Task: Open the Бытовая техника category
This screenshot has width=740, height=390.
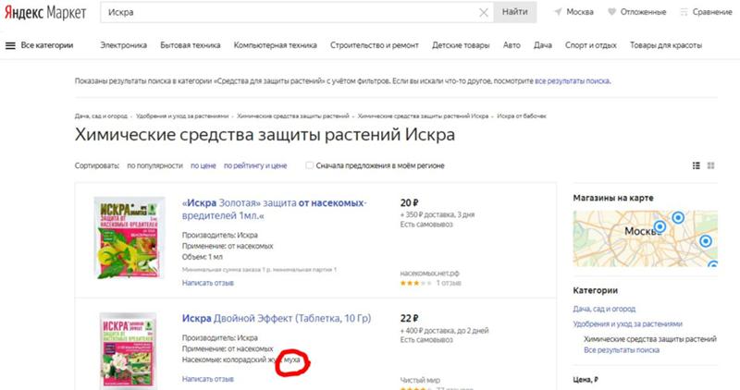Action: click(191, 45)
